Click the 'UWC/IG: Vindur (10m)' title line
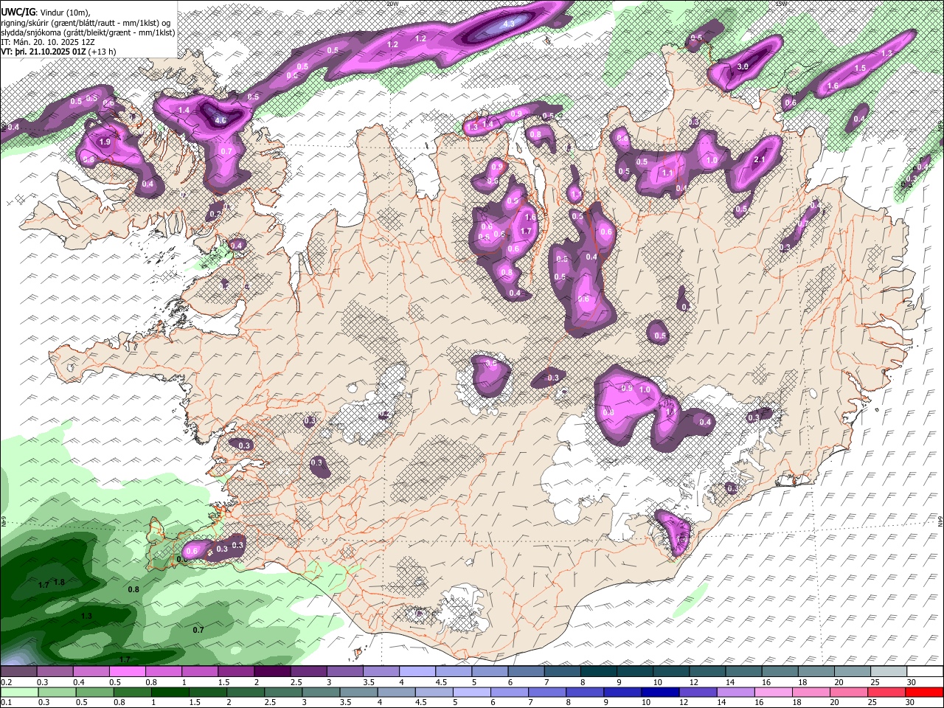The image size is (944, 708). pyautogui.click(x=46, y=12)
